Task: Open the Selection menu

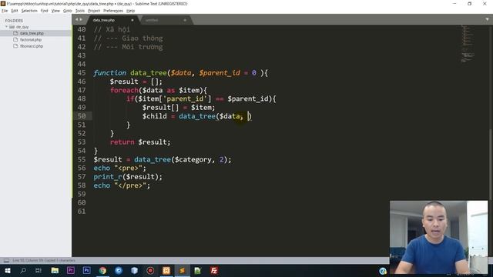Action: (x=29, y=11)
